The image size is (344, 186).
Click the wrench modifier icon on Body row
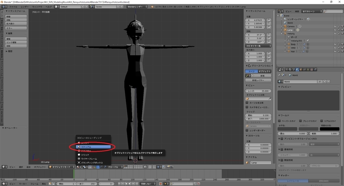click(304, 44)
